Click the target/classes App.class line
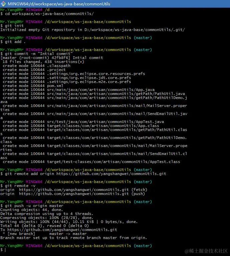 click(81, 126)
